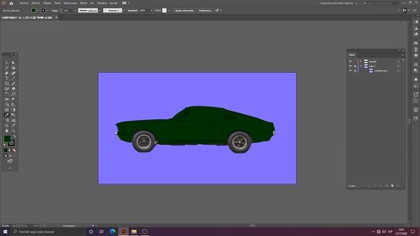Click the Home icon in the menu bar
Viewport: 420px width, 236px height.
(11, 3)
